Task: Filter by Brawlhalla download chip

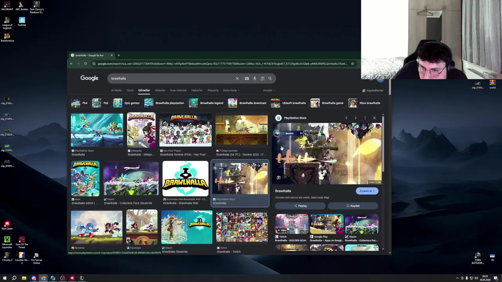Action: [x=247, y=103]
